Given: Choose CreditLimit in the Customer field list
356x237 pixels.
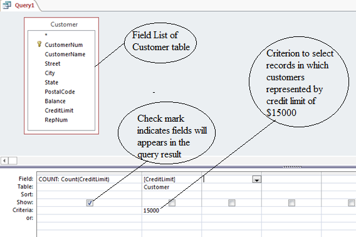Looking at the screenshot, I should [59, 110].
